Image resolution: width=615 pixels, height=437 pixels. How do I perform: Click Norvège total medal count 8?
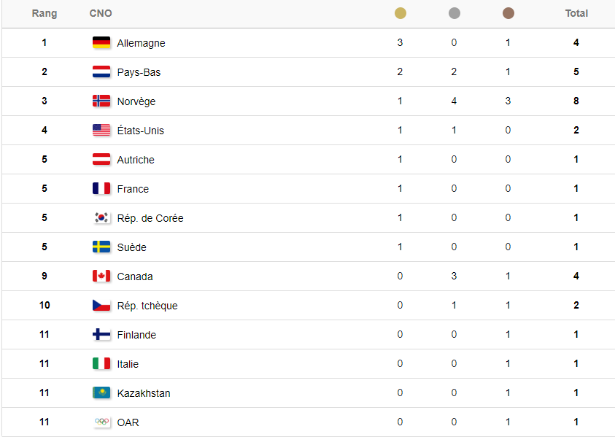point(576,101)
